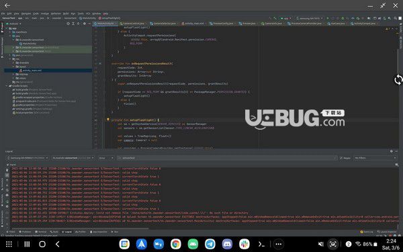Viewport: 403px width, 252px height.
Task: Collapse the layout folder
Action: click(x=13, y=67)
